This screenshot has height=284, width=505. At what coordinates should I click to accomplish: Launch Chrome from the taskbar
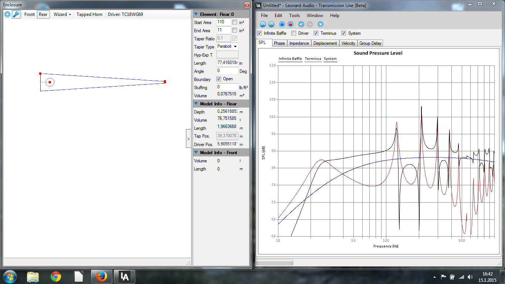(x=56, y=277)
